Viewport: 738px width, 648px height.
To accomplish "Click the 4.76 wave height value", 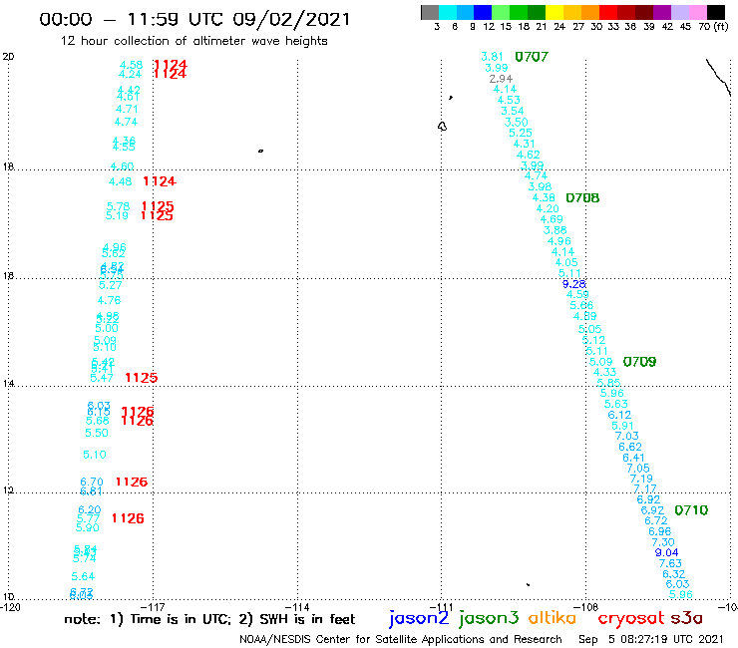I will [x=109, y=301].
